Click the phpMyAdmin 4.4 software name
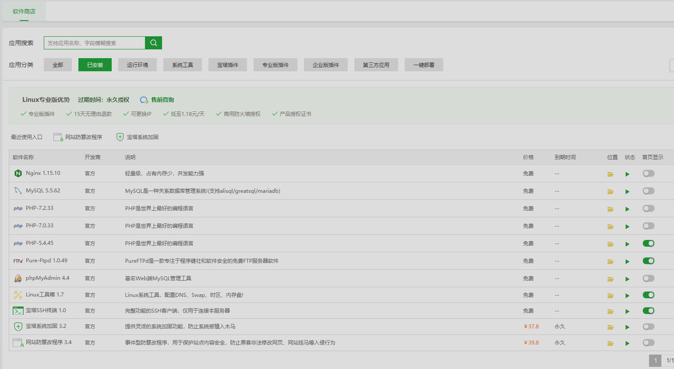The width and height of the screenshot is (674, 369). tap(47, 278)
